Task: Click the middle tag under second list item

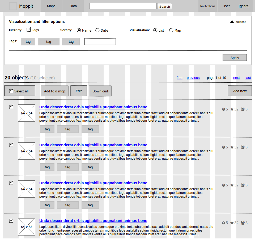Action: [68, 167]
